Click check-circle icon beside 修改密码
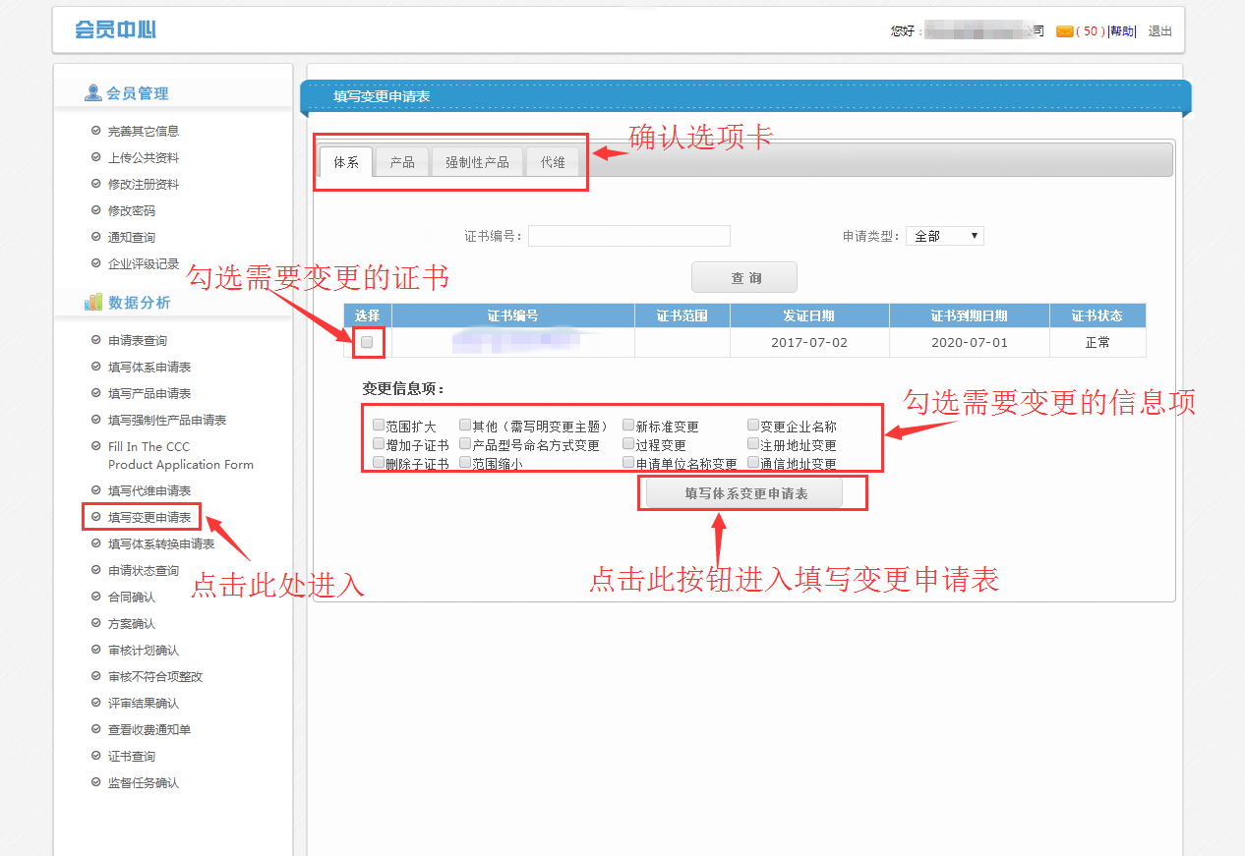Image resolution: width=1245 pixels, height=856 pixels. coord(95,210)
